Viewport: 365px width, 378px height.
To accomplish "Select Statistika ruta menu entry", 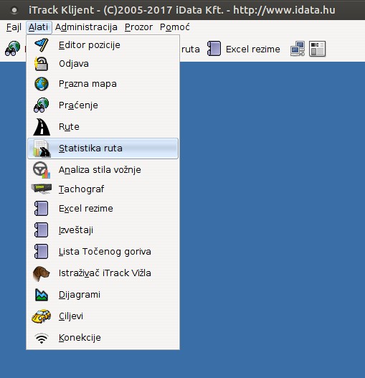I will point(103,148).
